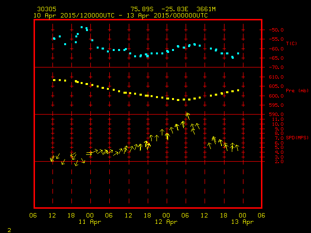Click the 8.0 wind speed label

279,133
